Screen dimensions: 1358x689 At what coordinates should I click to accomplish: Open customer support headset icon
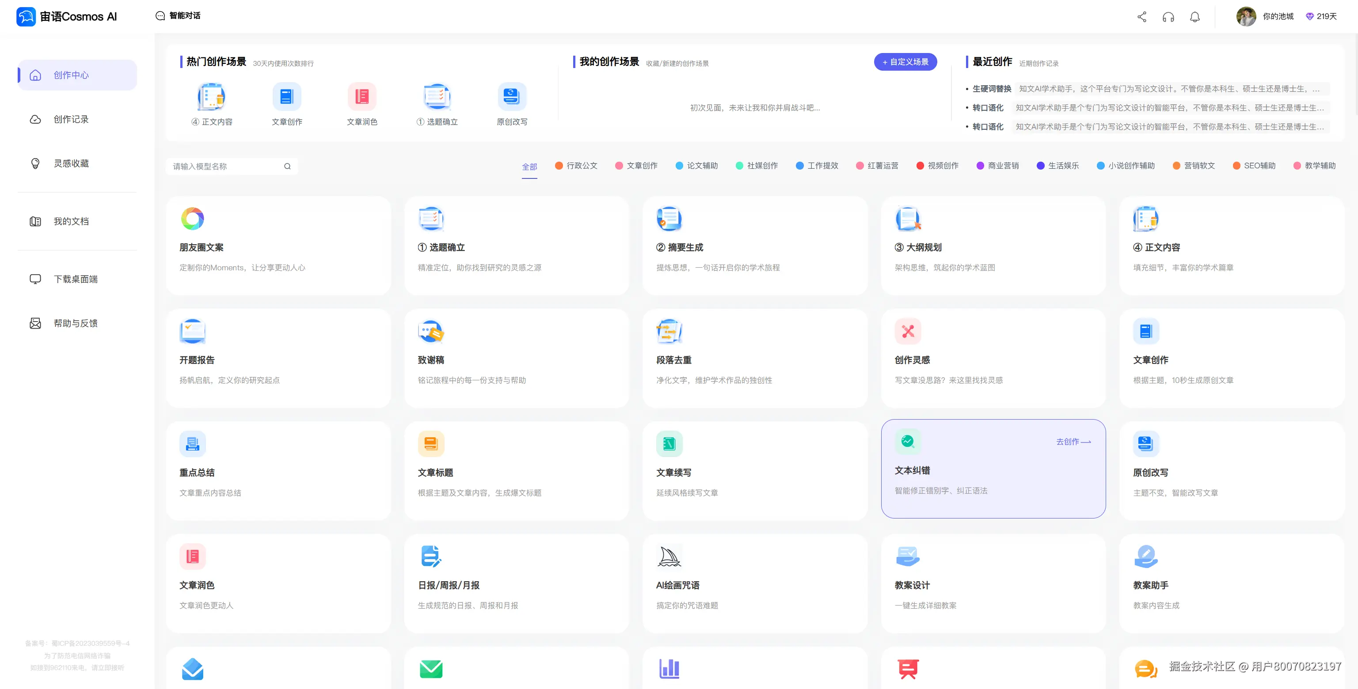[x=1168, y=17]
